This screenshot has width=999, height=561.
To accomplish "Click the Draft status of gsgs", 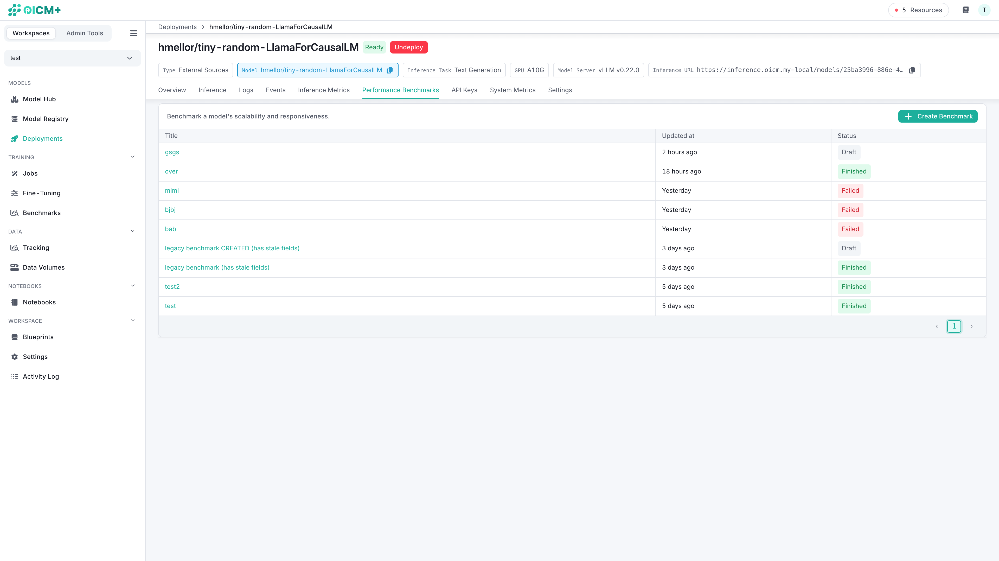I will coord(849,152).
